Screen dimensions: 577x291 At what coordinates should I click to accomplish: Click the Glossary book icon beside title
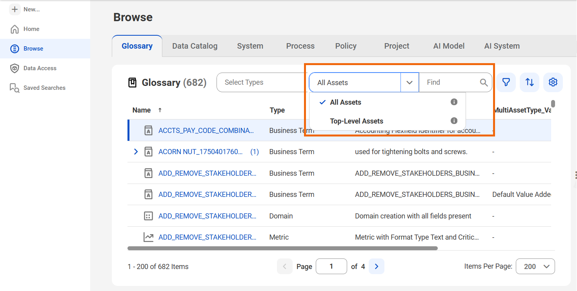pyautogui.click(x=133, y=82)
